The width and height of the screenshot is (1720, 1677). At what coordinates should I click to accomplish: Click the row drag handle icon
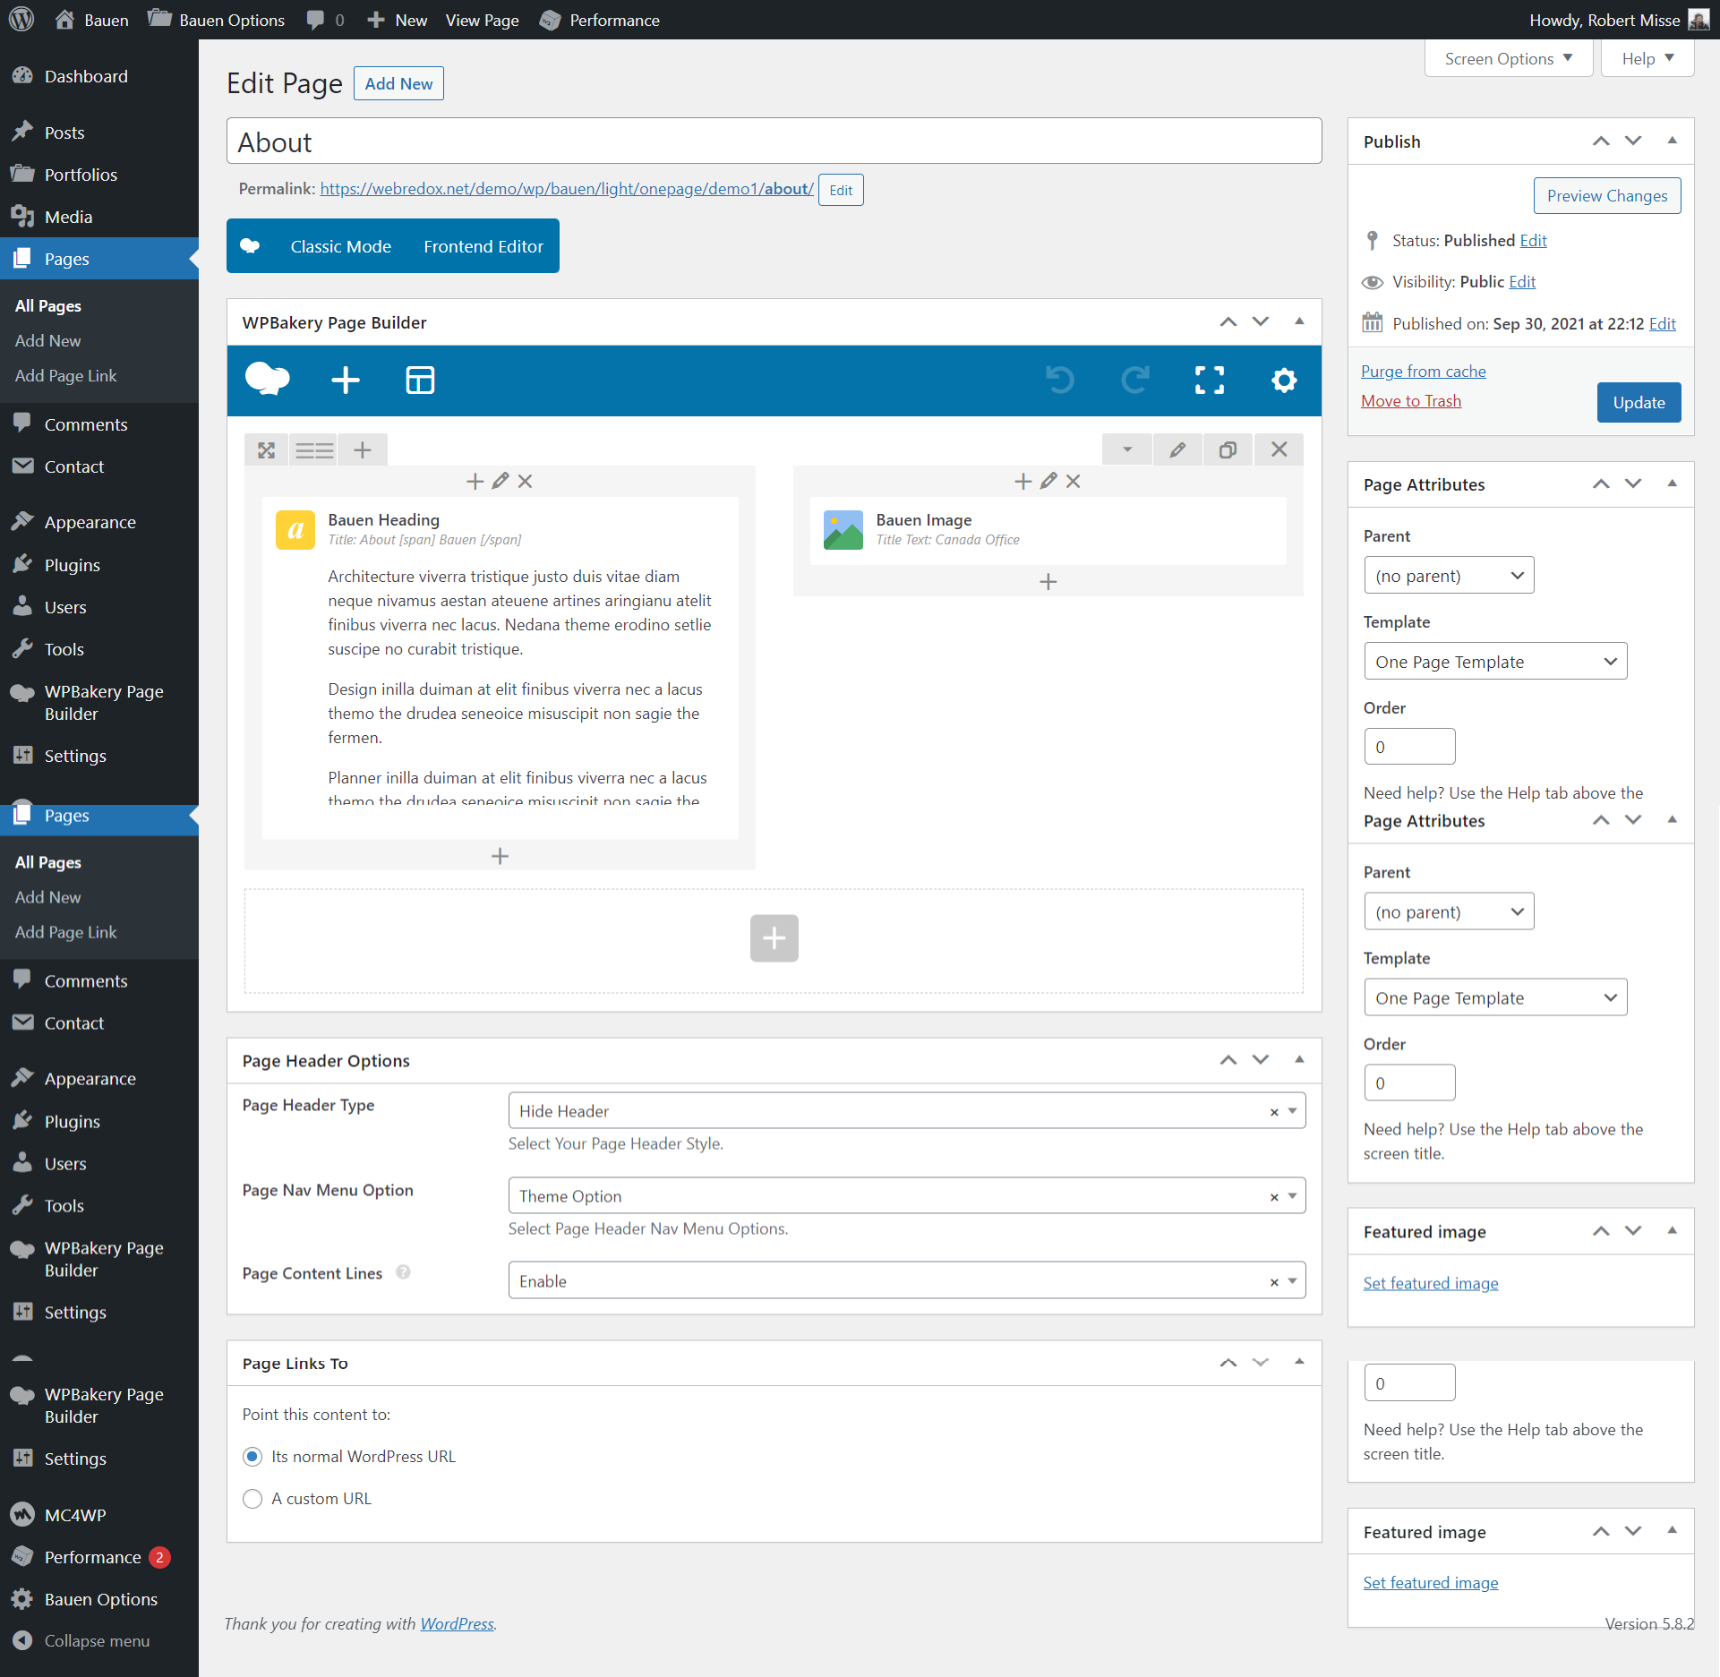point(267,449)
